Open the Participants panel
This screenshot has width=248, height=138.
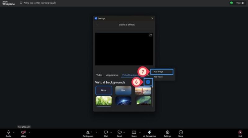(x=88, y=132)
